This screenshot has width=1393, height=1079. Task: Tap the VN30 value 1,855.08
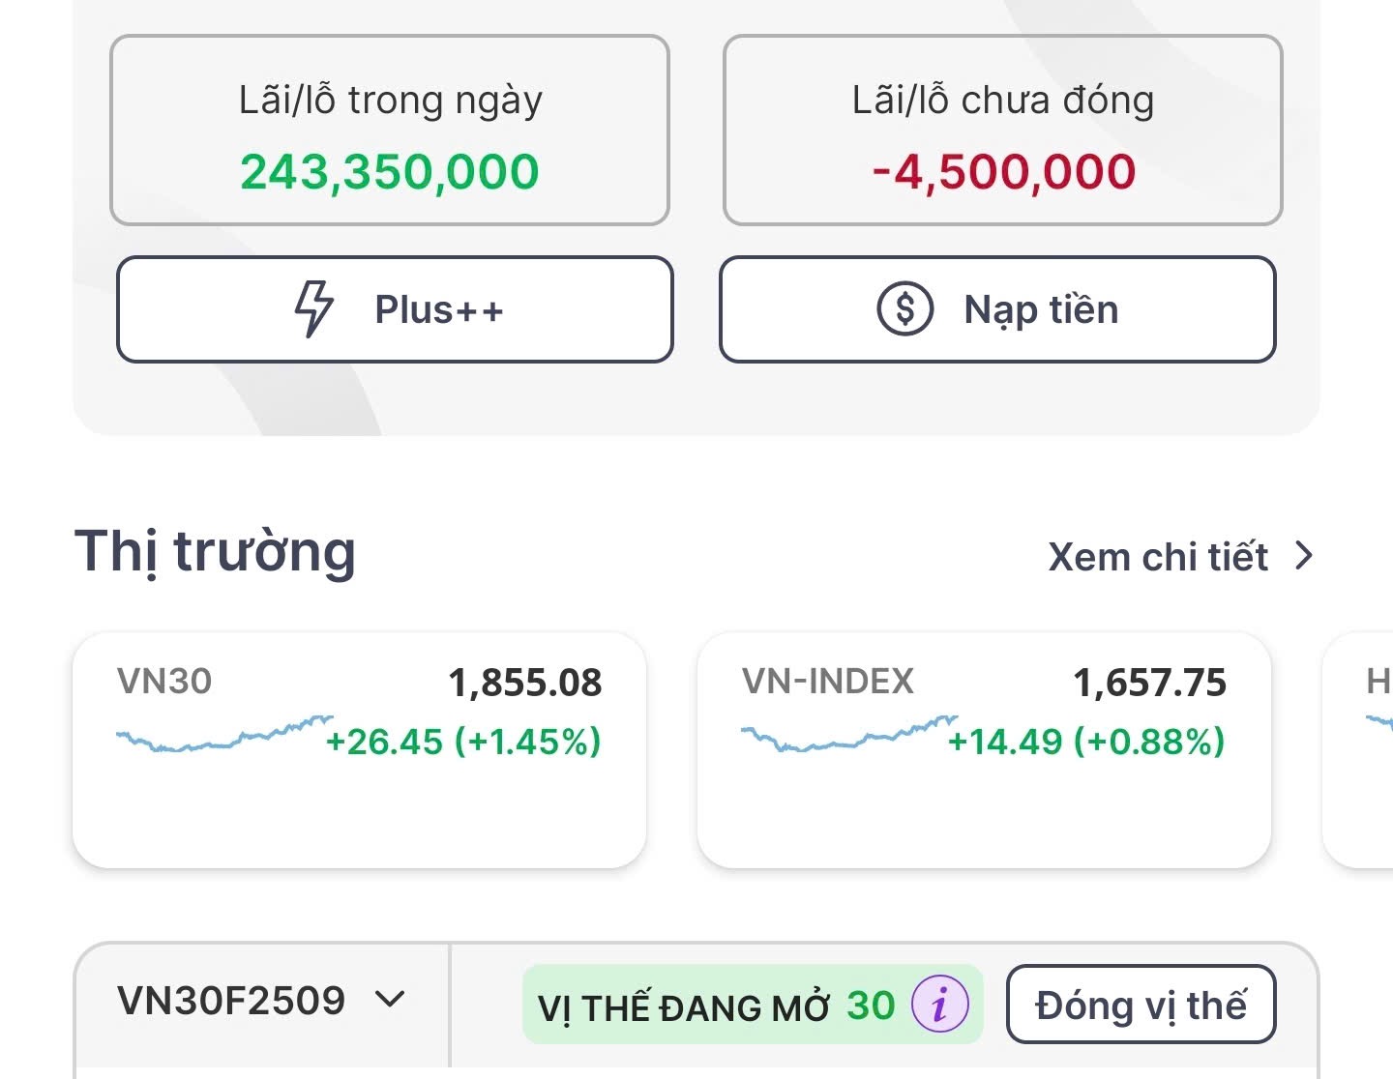coord(524,683)
